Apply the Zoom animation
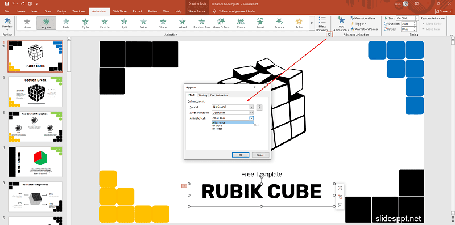Screen dimensions: 455x225 tap(241, 23)
